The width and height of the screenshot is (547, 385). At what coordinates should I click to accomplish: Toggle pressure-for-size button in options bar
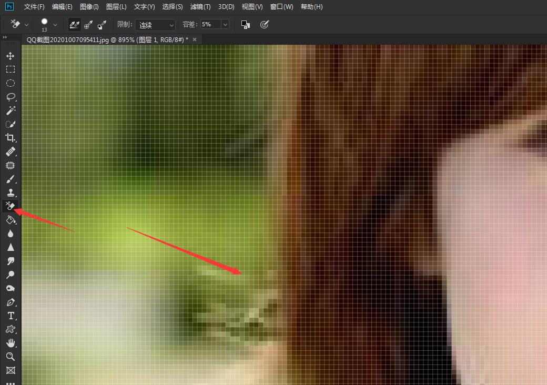[x=265, y=24]
